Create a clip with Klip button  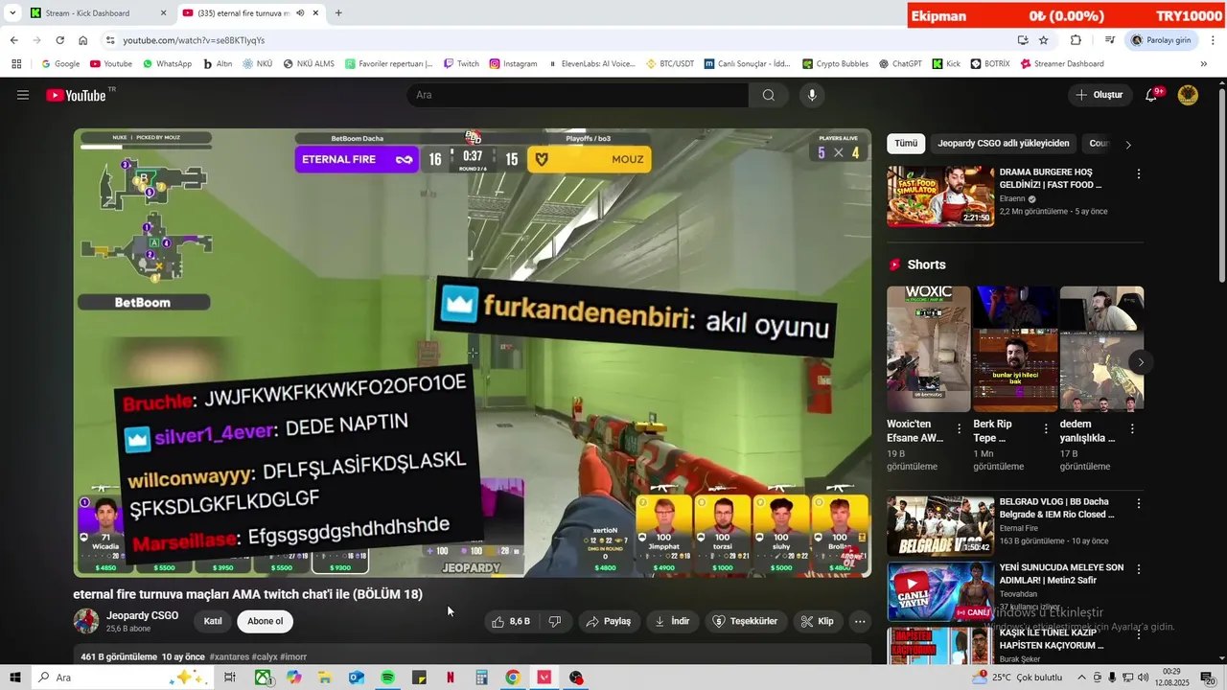818,621
